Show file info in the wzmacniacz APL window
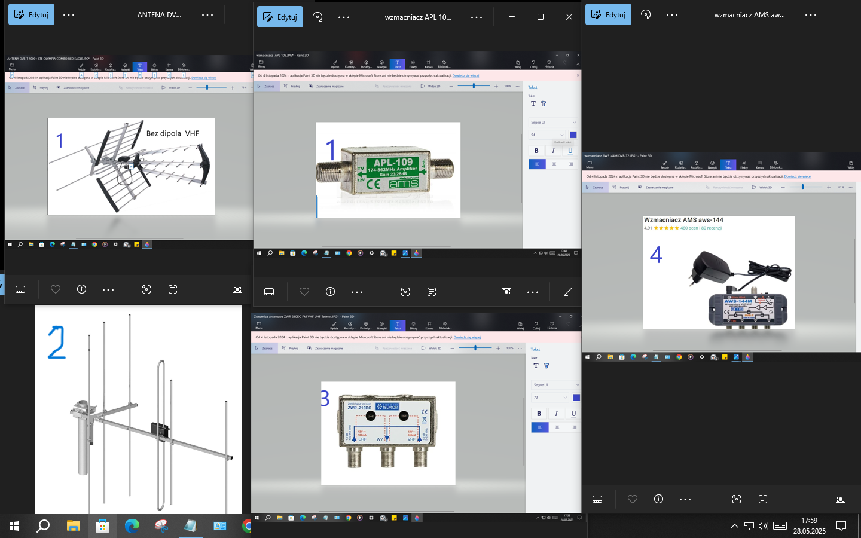This screenshot has height=538, width=861. (331, 292)
